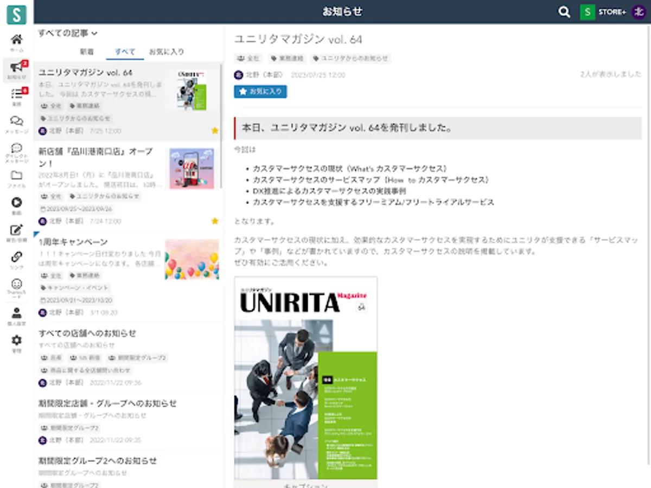This screenshot has height=488, width=651.
Task: Click the smartphone shop thumbnail of 品川港南口店 item
Action: [192, 169]
